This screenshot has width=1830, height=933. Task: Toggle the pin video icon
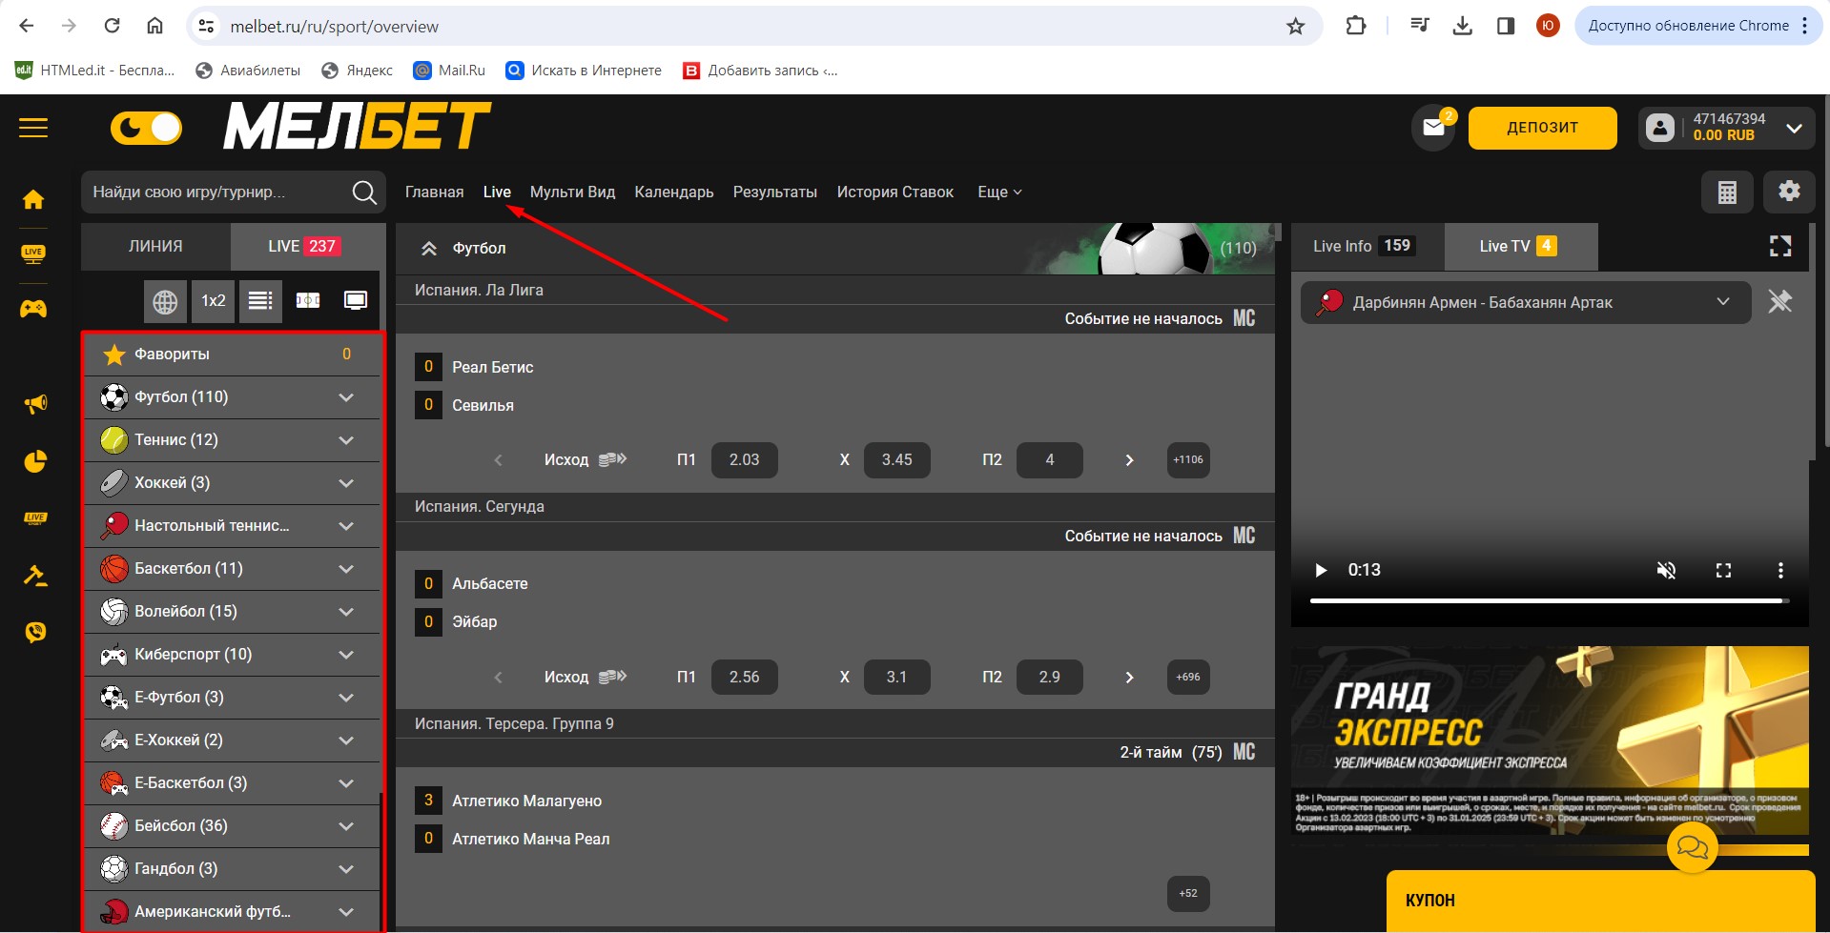click(1779, 302)
